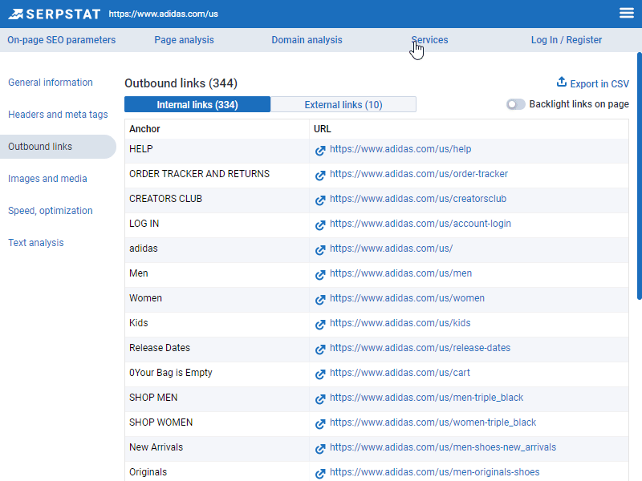Select the 0Your Bag is Empty anchor
Image resolution: width=642 pixels, height=481 pixels.
tap(171, 373)
